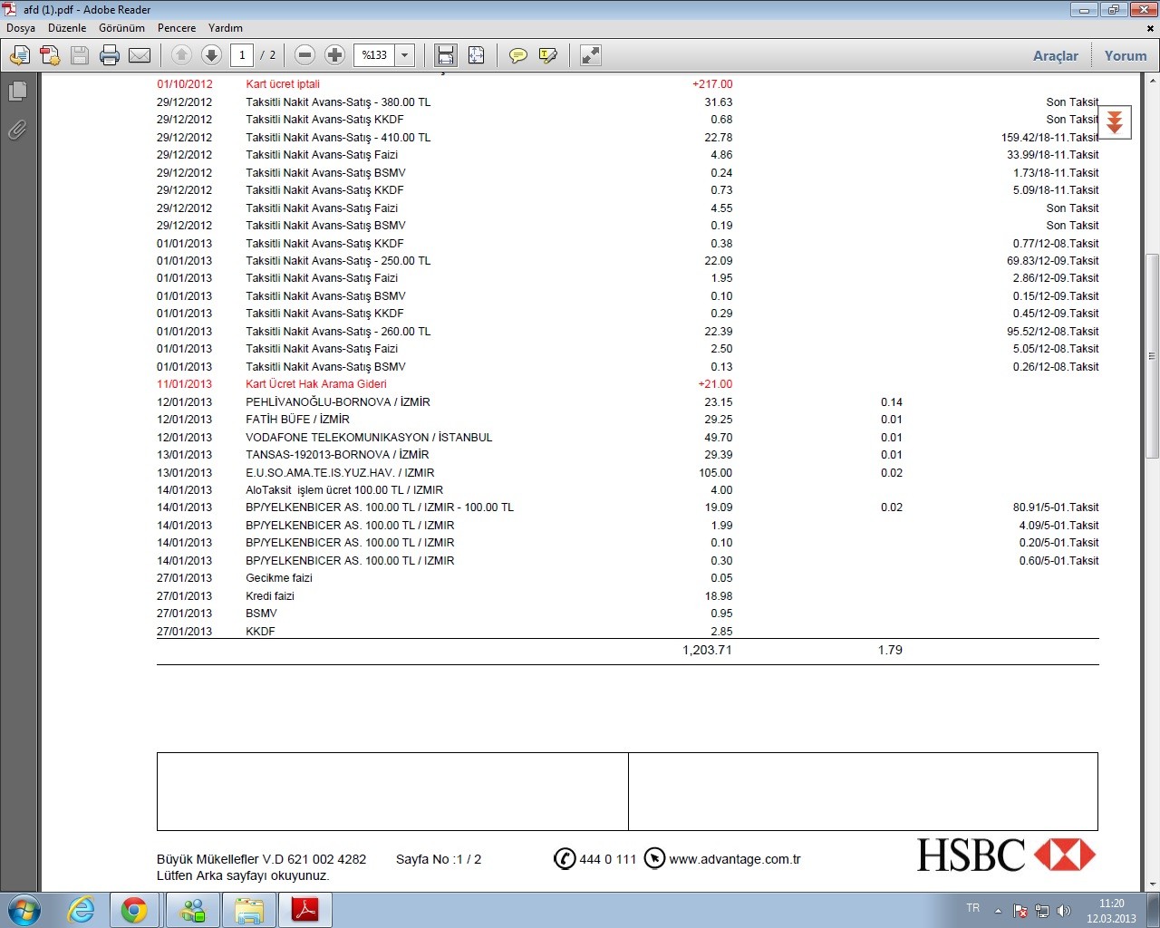The image size is (1160, 928).
Task: Click the page number input field
Action: pos(242,55)
